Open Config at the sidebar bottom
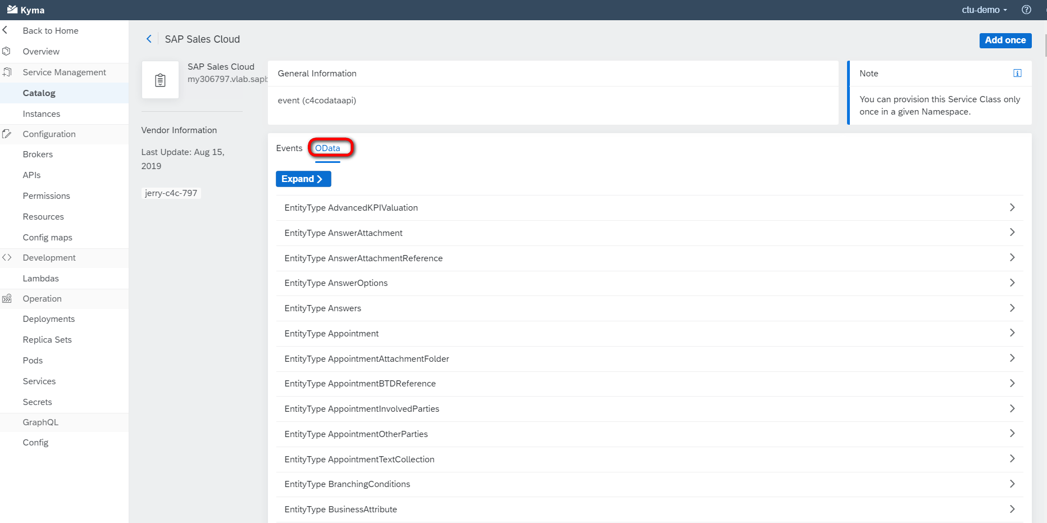1047x523 pixels. click(x=35, y=442)
